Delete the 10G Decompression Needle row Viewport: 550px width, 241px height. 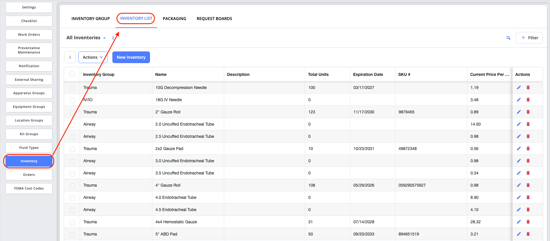528,88
